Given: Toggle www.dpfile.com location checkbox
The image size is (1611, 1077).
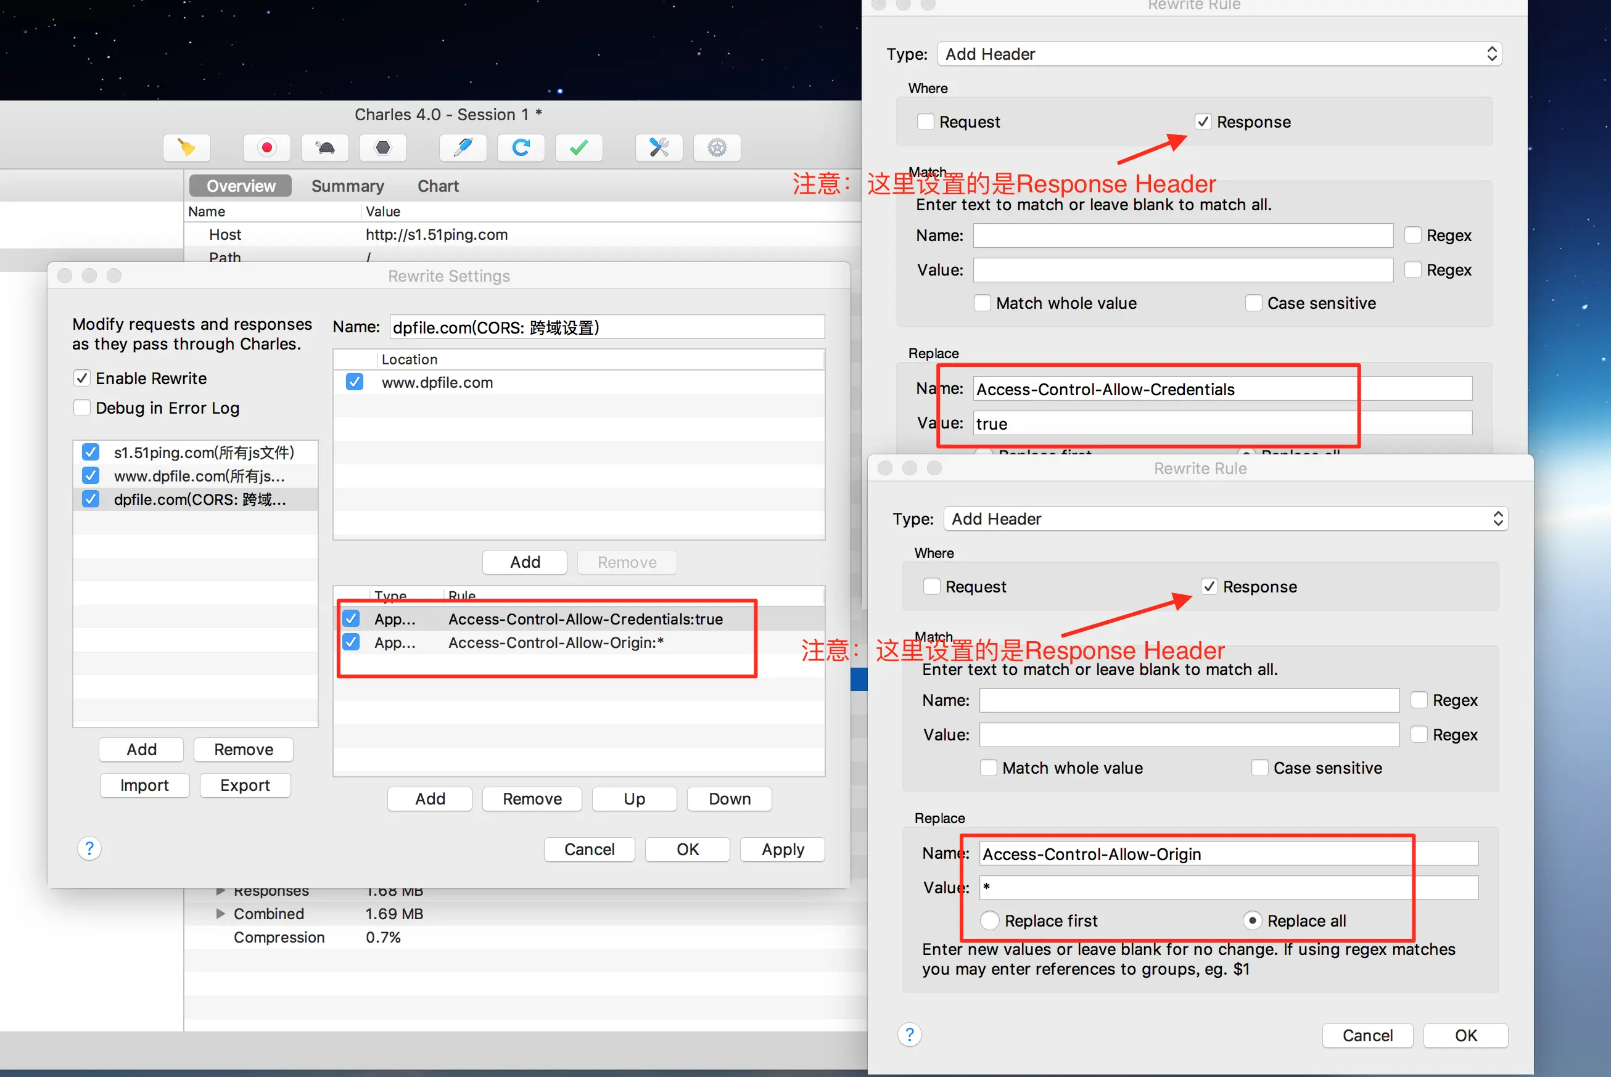Looking at the screenshot, I should (x=355, y=382).
